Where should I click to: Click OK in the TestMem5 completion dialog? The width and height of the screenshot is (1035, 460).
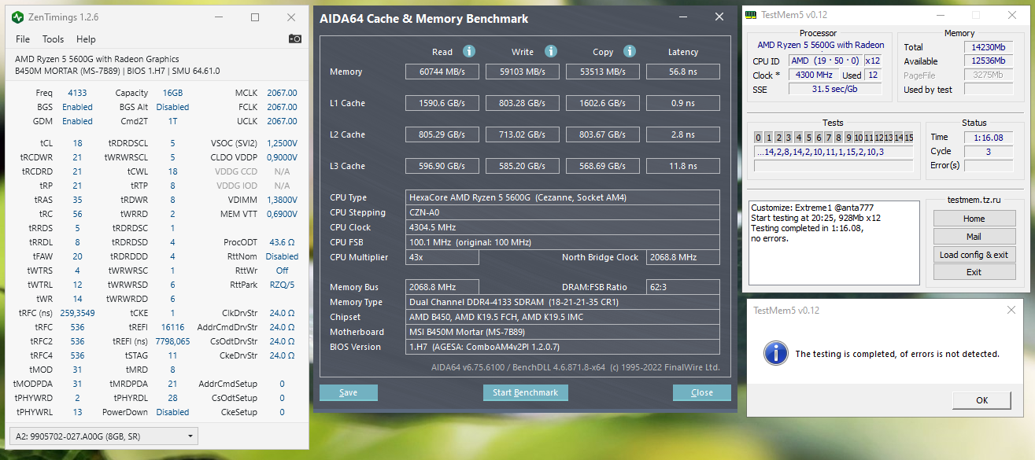pyautogui.click(x=981, y=400)
